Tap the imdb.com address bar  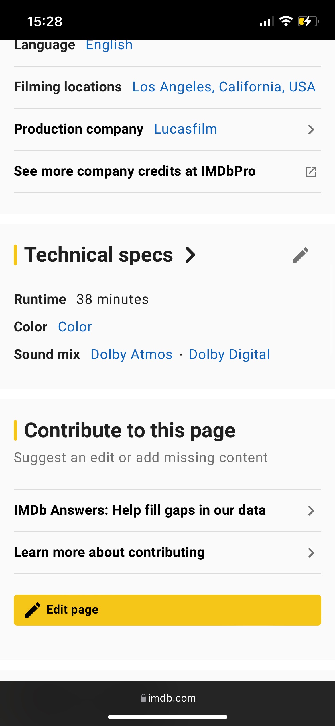pos(168,698)
